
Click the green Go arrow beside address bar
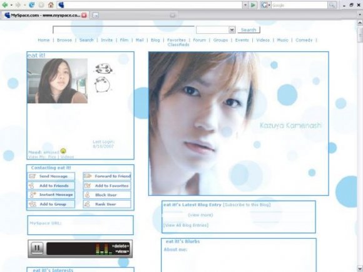[253, 5]
